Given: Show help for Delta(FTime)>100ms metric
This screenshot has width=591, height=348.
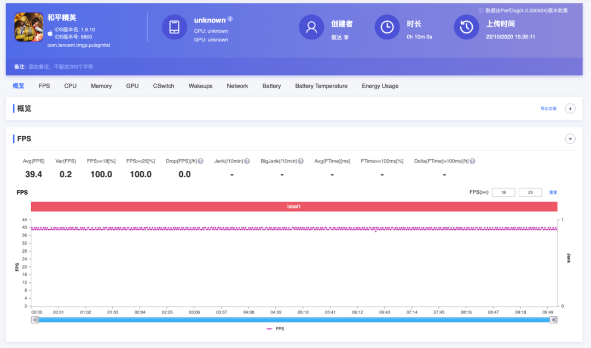Looking at the screenshot, I should tap(472, 161).
